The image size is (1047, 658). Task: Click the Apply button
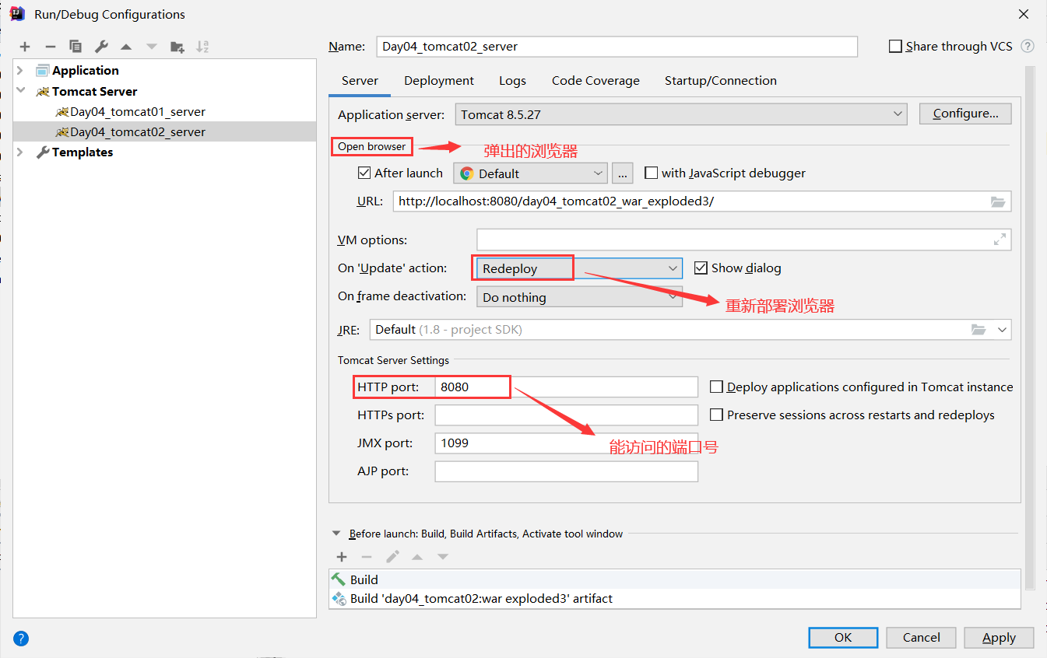(x=1000, y=638)
